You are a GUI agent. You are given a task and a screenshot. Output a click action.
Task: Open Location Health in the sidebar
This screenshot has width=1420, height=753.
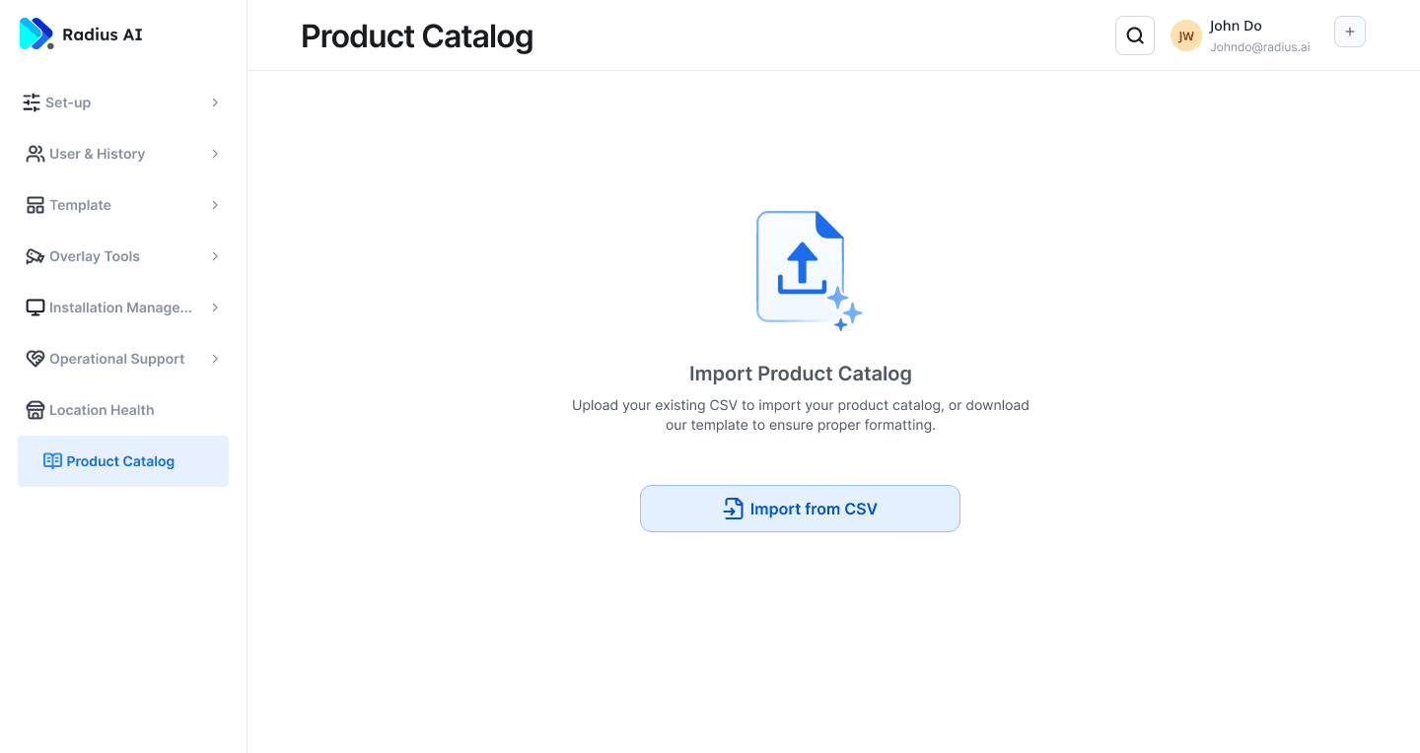click(x=102, y=410)
